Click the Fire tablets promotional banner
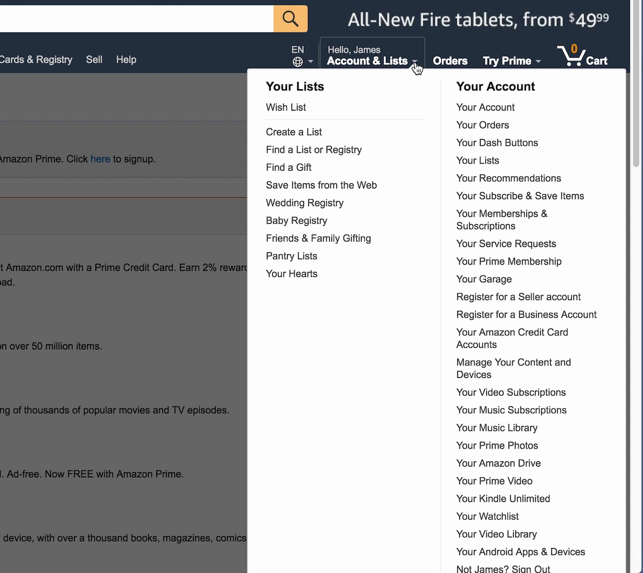 coord(478,20)
